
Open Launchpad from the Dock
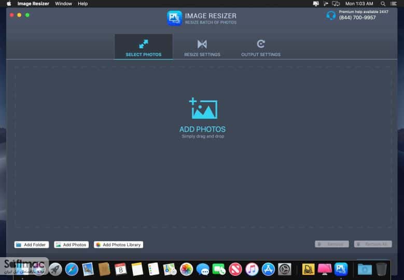[x=55, y=269]
